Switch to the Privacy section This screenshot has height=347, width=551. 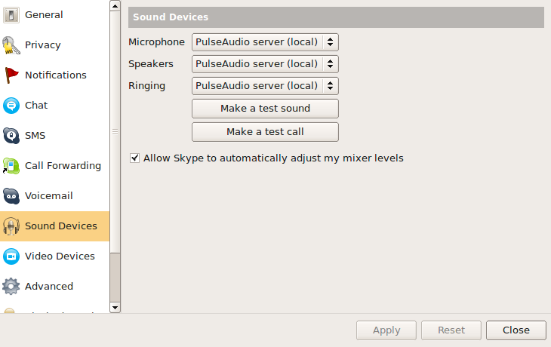(x=43, y=45)
